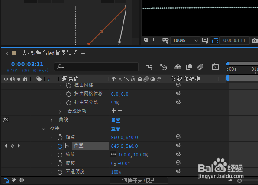Open the 100% magnification dropdown
258x185 pixels.
click(x=185, y=40)
